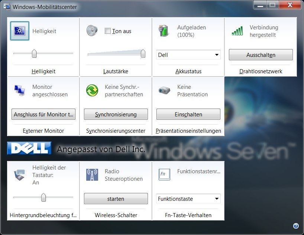Click the radio antenna tower icon

(x=92, y=175)
